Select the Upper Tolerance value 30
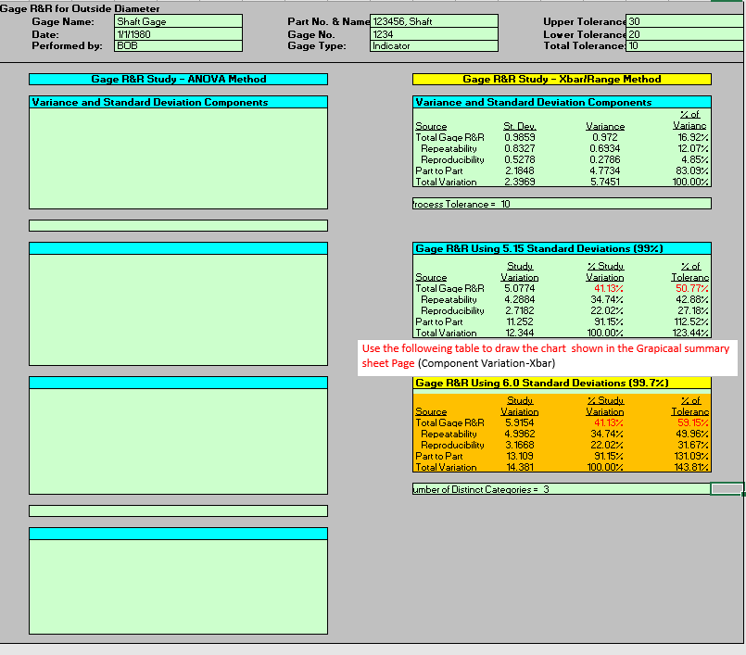The height and width of the screenshot is (655, 746). [x=685, y=21]
